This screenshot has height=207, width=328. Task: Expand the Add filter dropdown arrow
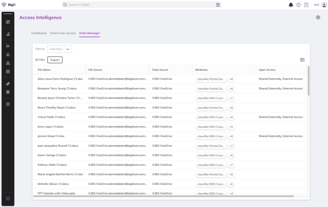click(68, 49)
